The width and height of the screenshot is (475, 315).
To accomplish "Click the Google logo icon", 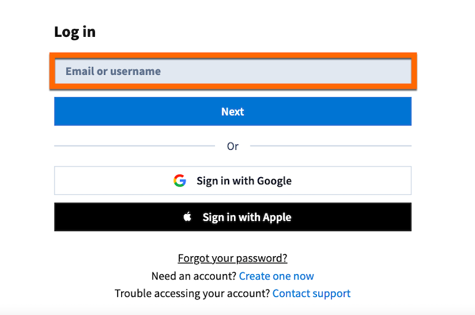I will (180, 181).
